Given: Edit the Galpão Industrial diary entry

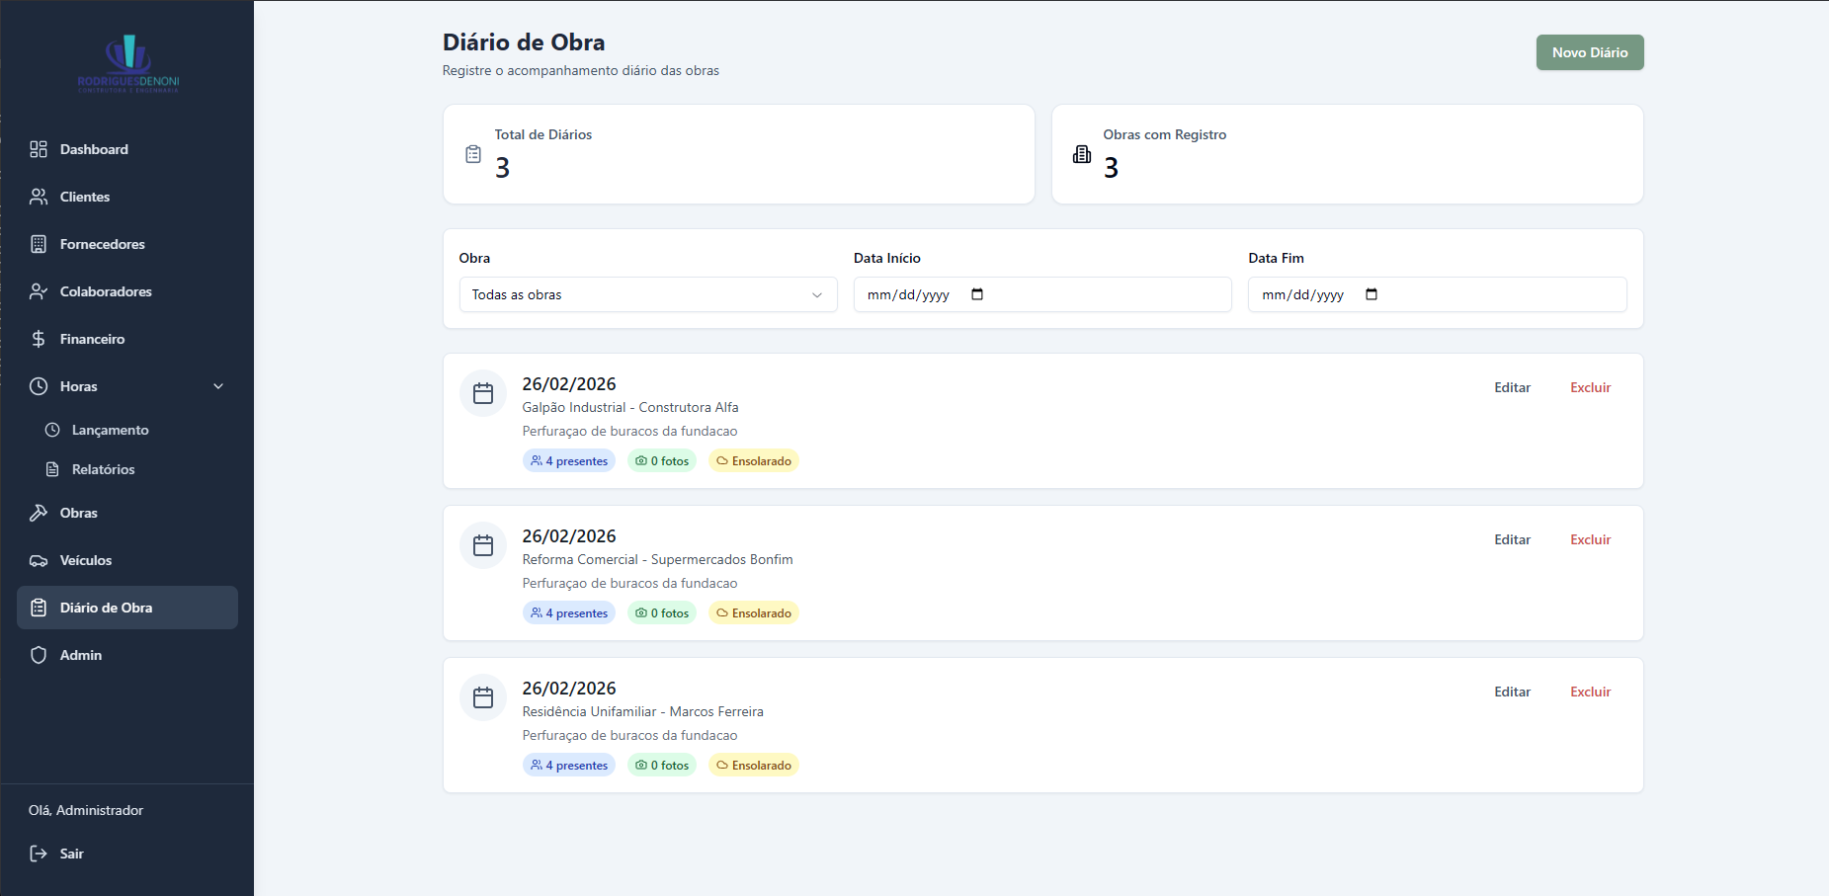Looking at the screenshot, I should pyautogui.click(x=1512, y=387).
